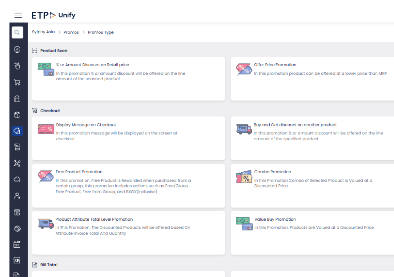Image resolution: width=394 pixels, height=277 pixels.
Task: Click the user profile sidebar icon
Action: pos(17,196)
